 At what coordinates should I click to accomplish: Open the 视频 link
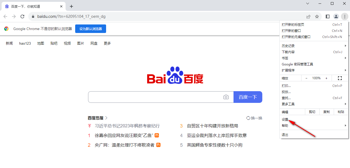coord(67,43)
